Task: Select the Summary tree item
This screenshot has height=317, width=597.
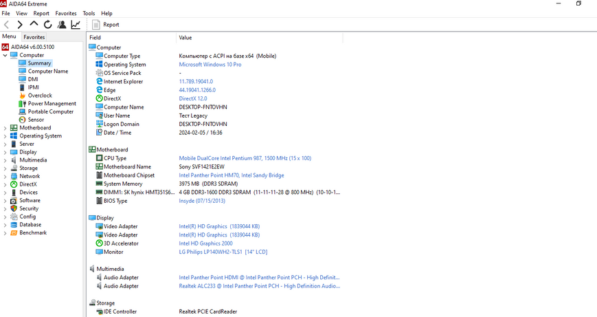Action: tap(39, 63)
